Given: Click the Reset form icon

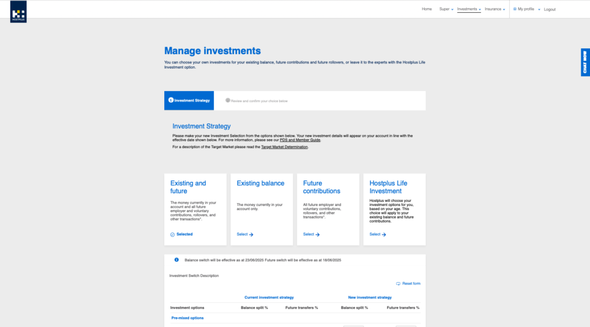Looking at the screenshot, I should [398, 284].
